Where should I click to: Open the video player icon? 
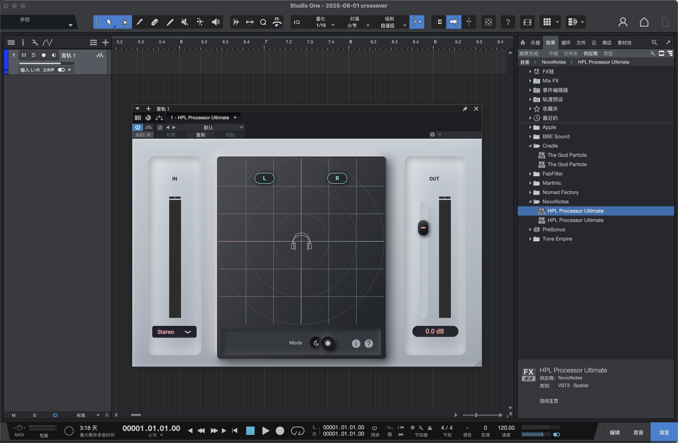click(x=527, y=22)
